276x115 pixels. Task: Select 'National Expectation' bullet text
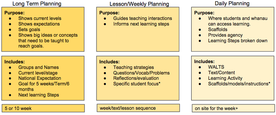click(x=40, y=78)
